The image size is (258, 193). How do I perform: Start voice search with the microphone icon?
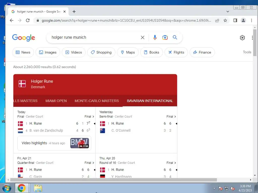click(155, 37)
